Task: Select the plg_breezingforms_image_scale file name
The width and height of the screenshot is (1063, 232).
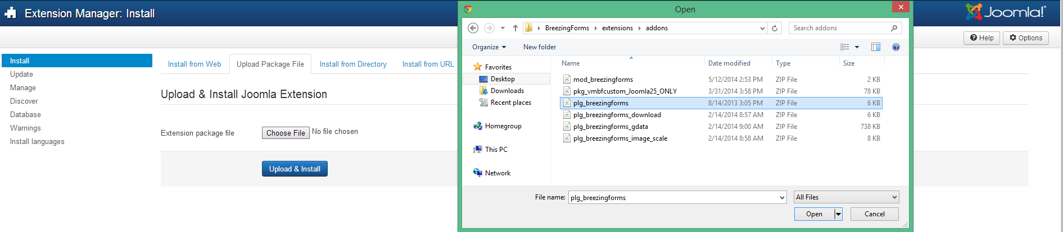Action: pyautogui.click(x=620, y=138)
